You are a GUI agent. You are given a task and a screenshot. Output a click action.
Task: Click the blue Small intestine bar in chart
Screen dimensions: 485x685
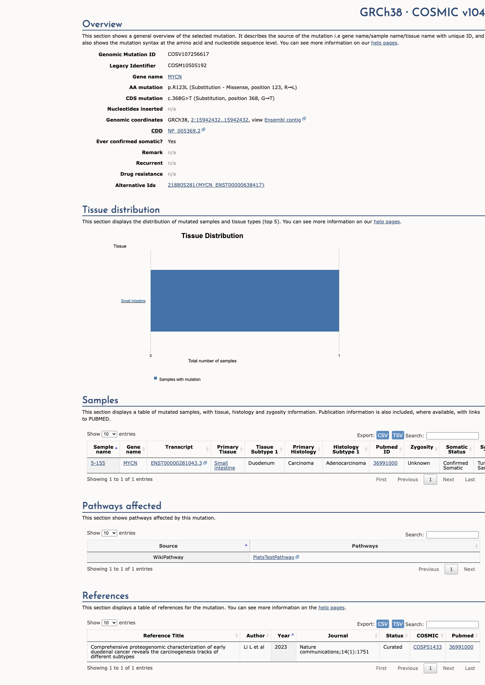[245, 301]
